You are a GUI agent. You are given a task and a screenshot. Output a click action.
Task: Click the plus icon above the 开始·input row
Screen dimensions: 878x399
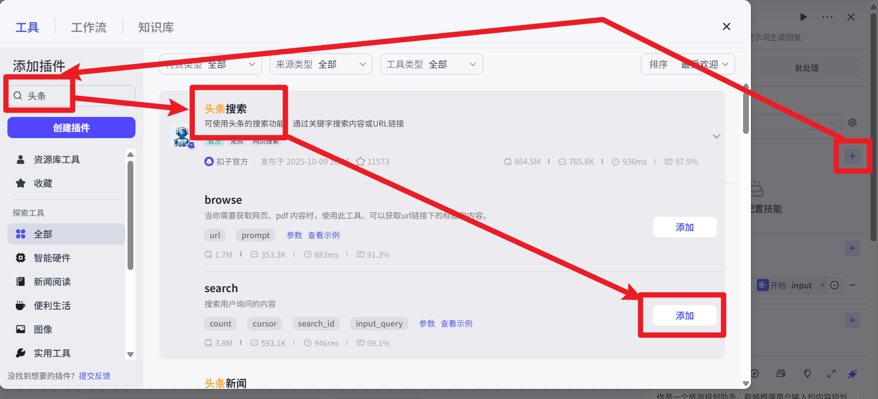852,248
